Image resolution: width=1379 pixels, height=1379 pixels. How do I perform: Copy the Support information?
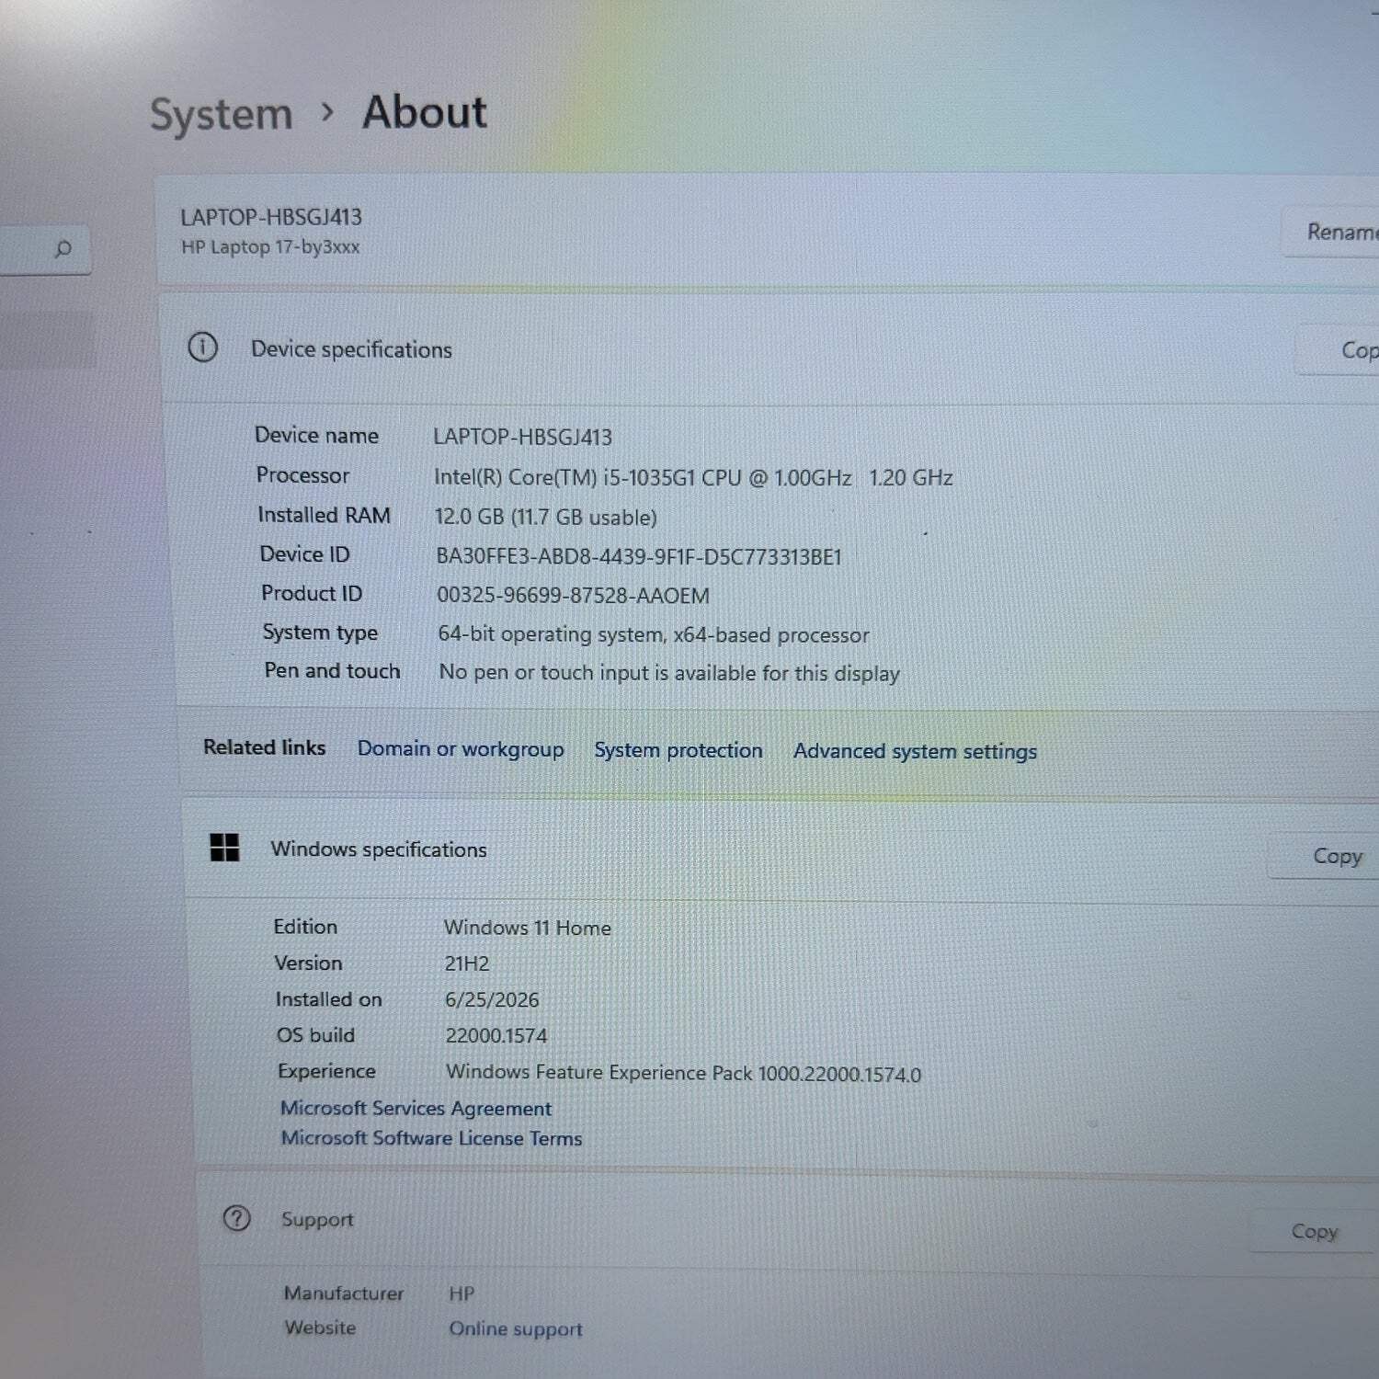pos(1313,1231)
